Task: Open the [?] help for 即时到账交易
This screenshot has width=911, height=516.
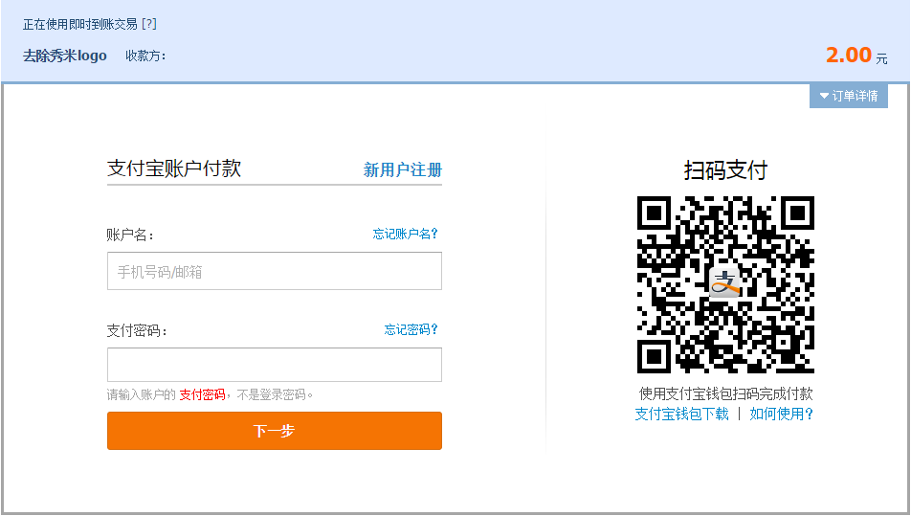Action: (x=148, y=24)
